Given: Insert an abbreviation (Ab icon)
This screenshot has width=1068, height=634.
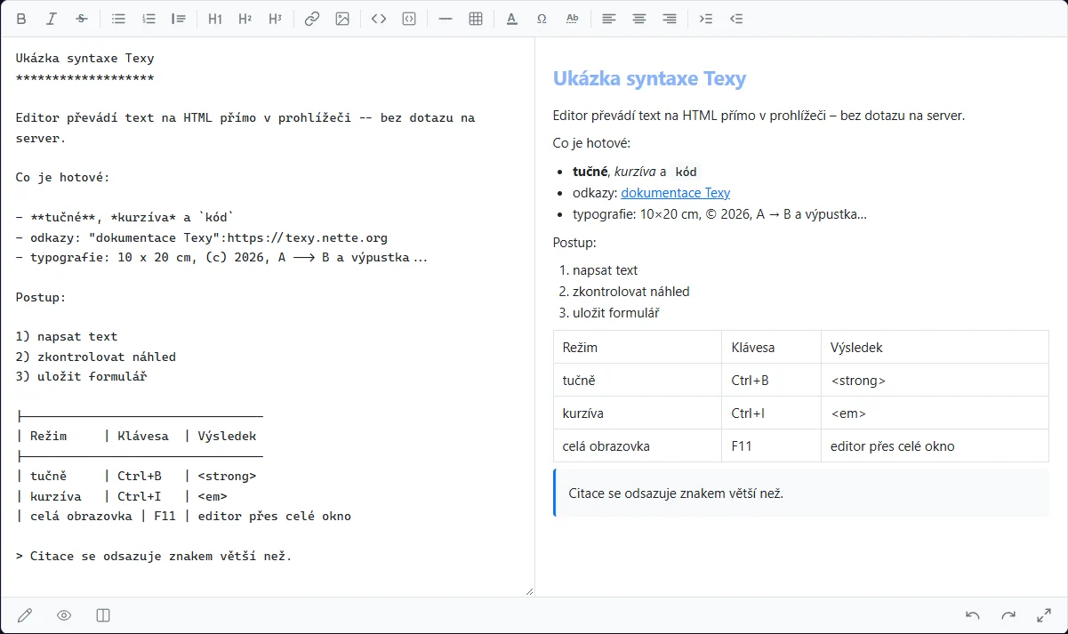Looking at the screenshot, I should [x=573, y=19].
